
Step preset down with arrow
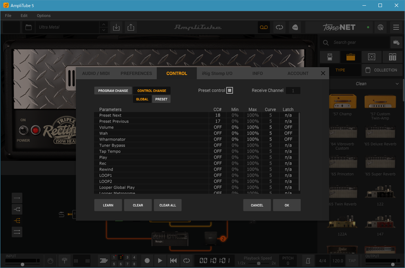pyautogui.click(x=104, y=30)
